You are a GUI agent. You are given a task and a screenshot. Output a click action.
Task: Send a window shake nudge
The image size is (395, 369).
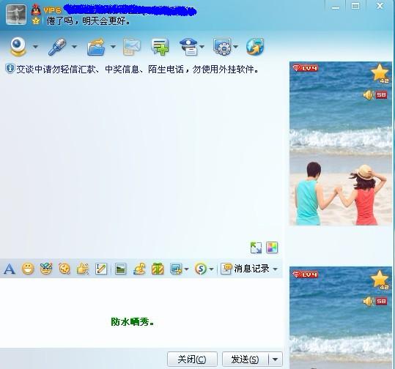tap(64, 269)
